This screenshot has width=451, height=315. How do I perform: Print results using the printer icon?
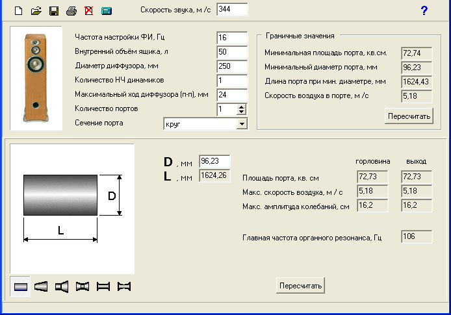point(71,11)
